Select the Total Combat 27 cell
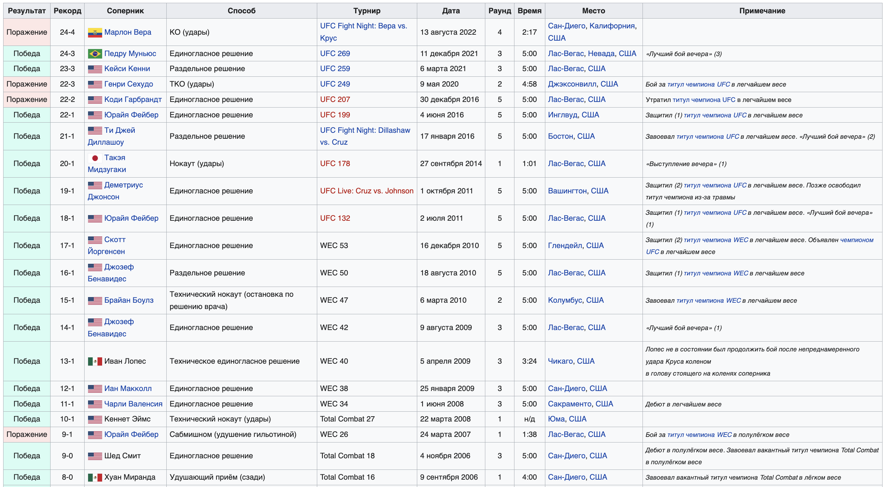 coord(367,419)
